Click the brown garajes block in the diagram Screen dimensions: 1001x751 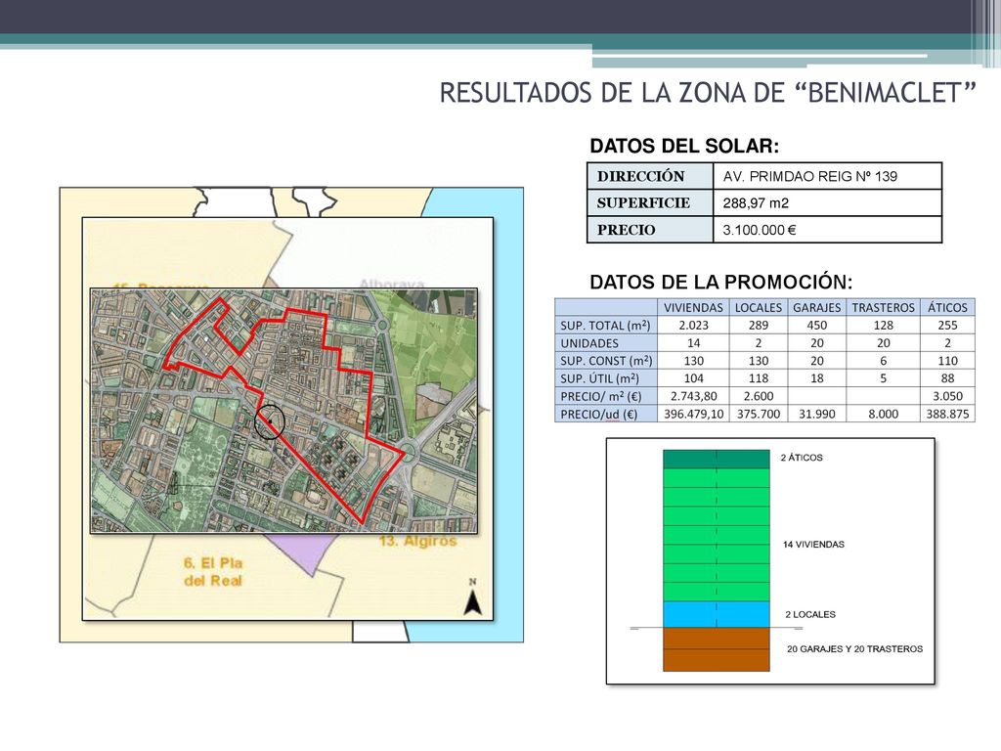coord(717,649)
